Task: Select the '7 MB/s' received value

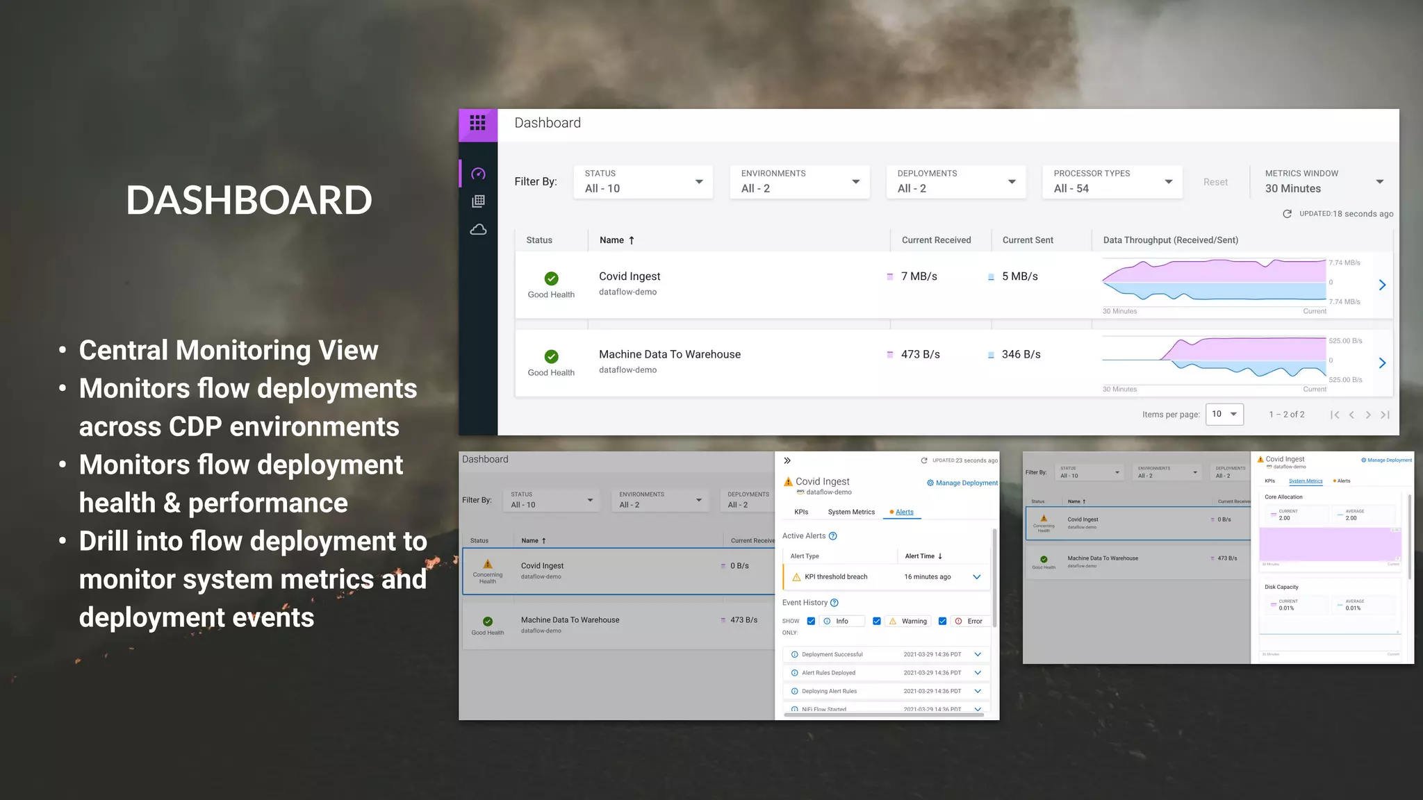Action: click(x=919, y=276)
